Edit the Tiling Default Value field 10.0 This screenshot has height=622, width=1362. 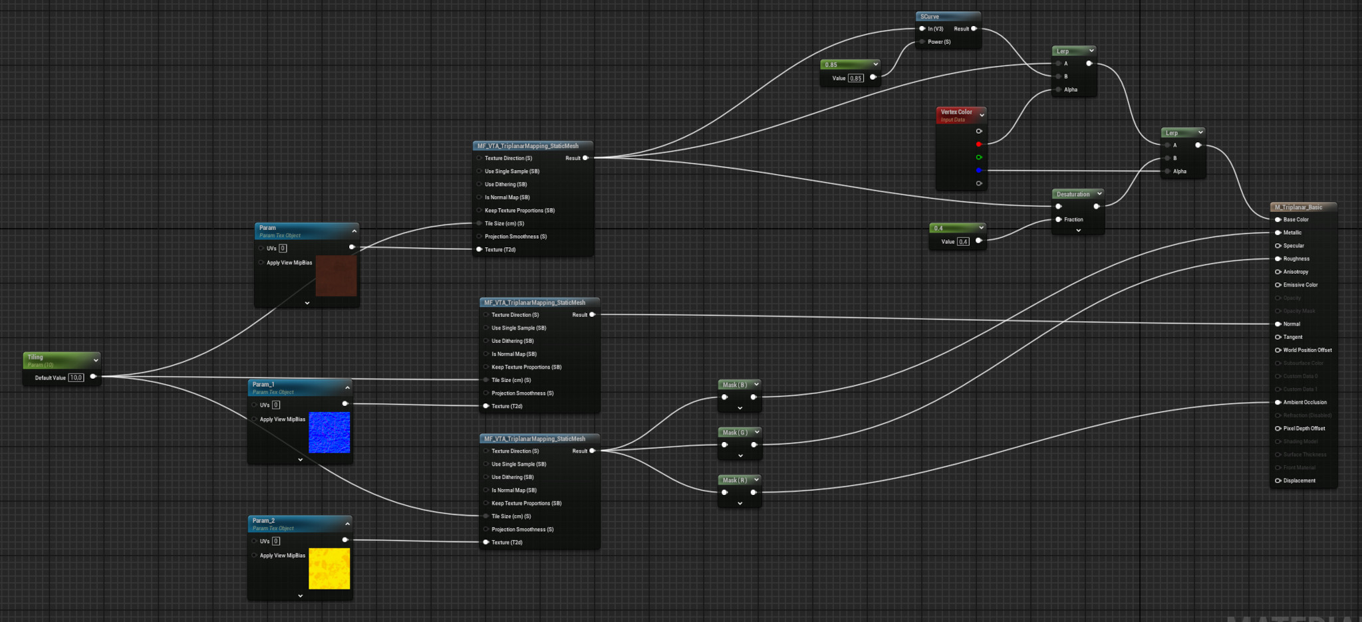coord(76,377)
